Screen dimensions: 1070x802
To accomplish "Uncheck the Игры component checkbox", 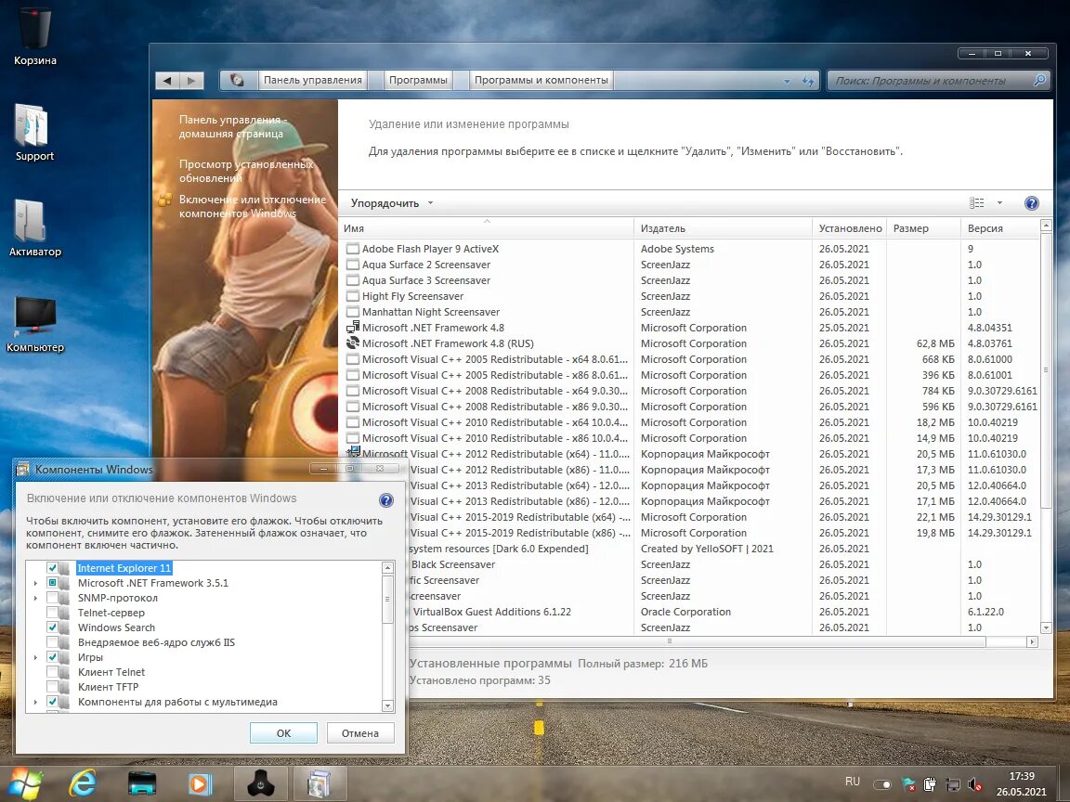I will (52, 657).
